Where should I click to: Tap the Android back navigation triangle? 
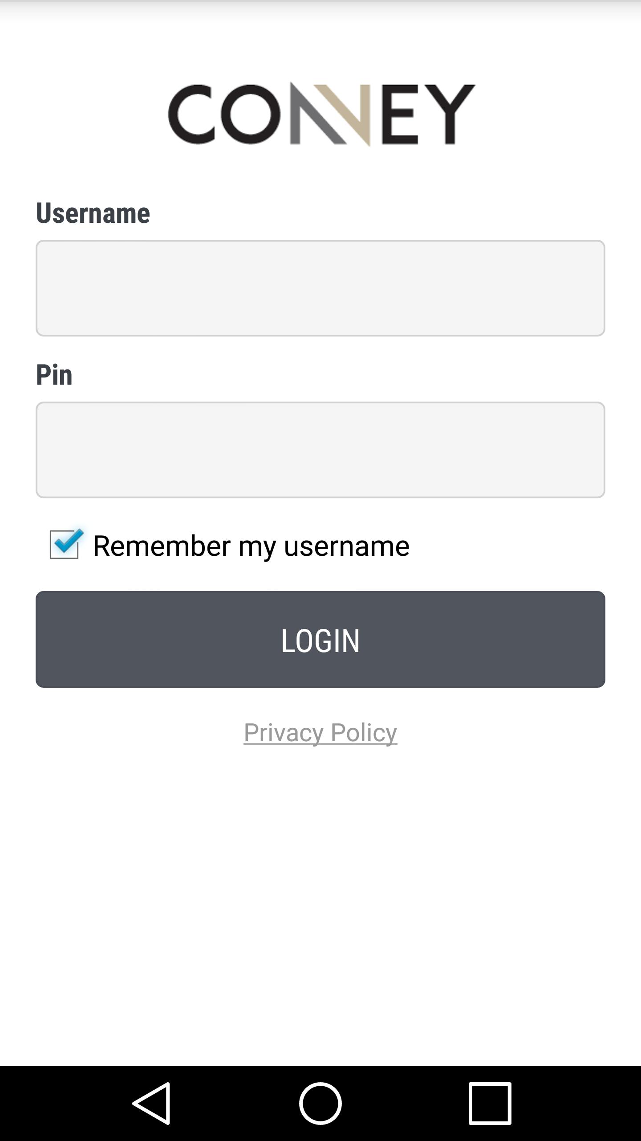tap(151, 1104)
